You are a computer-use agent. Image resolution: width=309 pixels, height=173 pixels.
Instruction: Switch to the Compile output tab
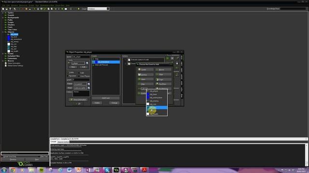click(x=53, y=142)
